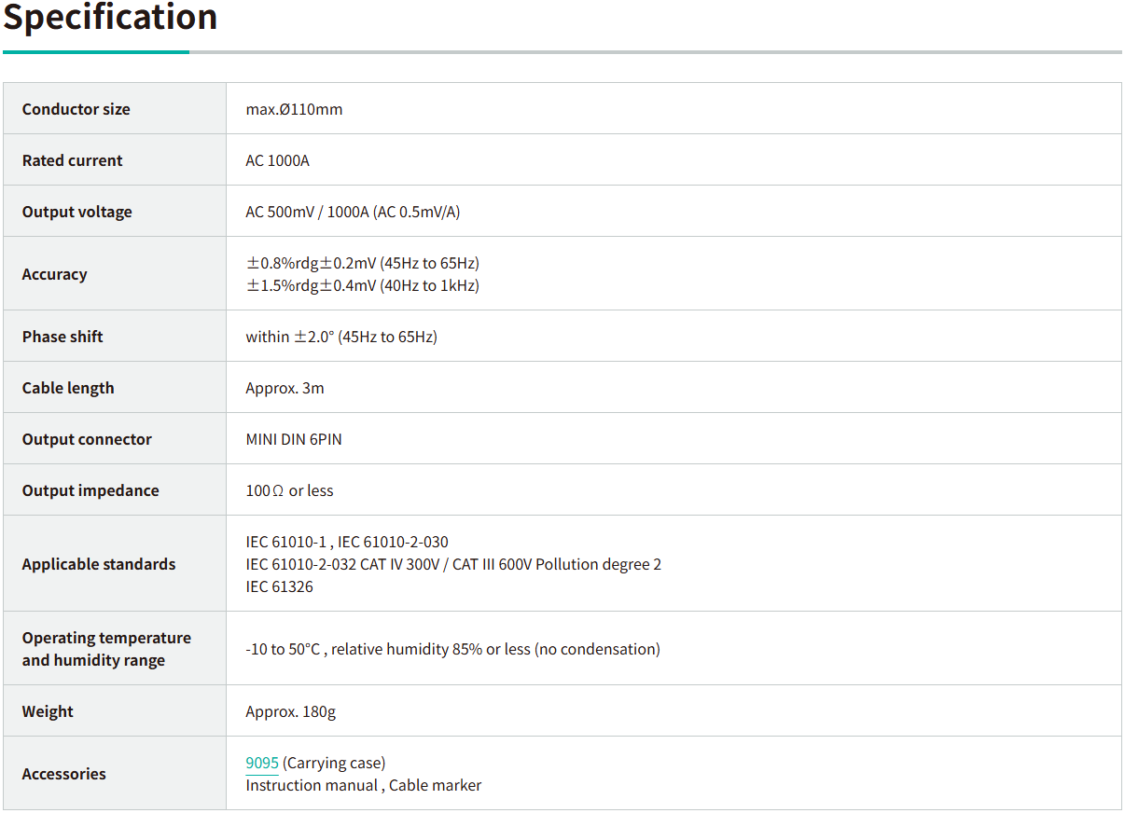The height and width of the screenshot is (813, 1125).
Task: Select the Instruction manual, Cable marker text
Action: pyautogui.click(x=363, y=785)
